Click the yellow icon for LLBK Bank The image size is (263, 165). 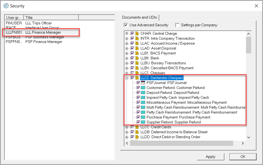[137, 58]
